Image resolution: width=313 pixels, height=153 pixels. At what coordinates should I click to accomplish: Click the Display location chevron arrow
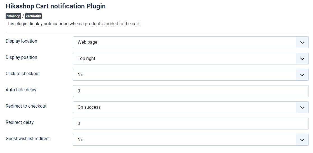[x=302, y=42]
